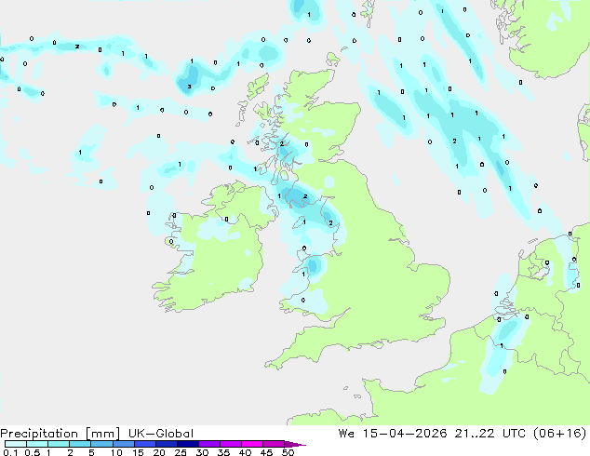The height and width of the screenshot is (456, 590).
Task: Click the 'UK-Global' model name text
Action: click(x=161, y=434)
